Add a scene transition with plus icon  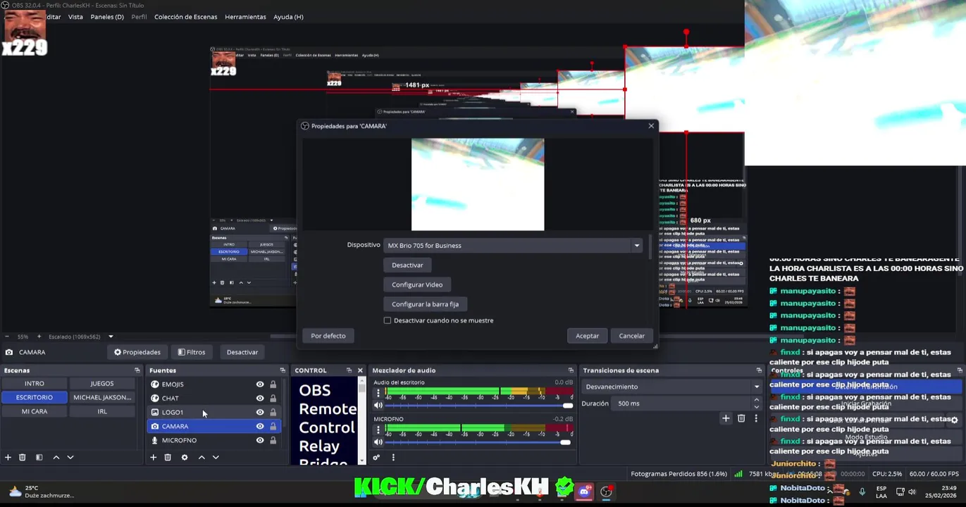click(x=726, y=418)
